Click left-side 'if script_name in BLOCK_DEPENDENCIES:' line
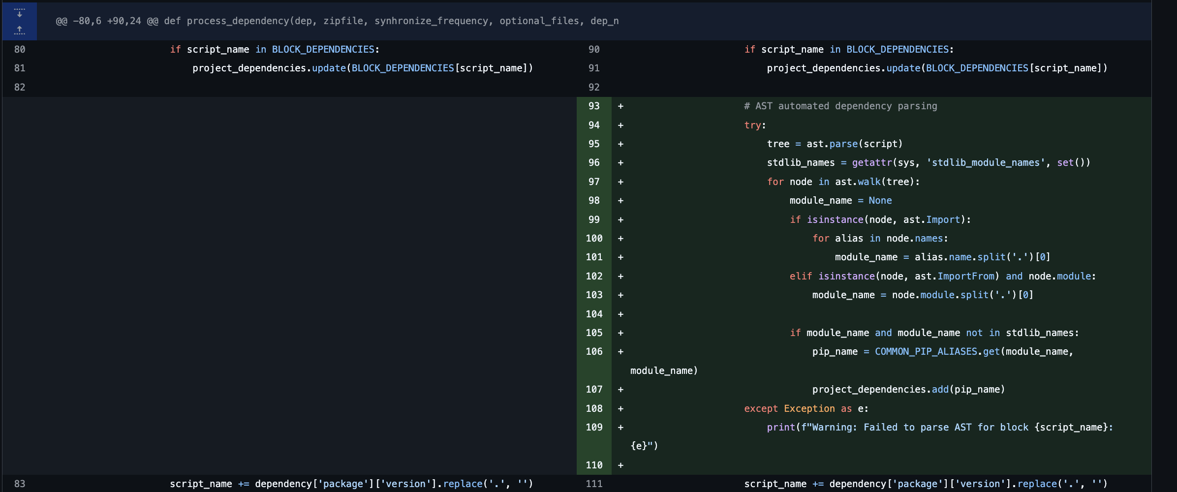 275,49
